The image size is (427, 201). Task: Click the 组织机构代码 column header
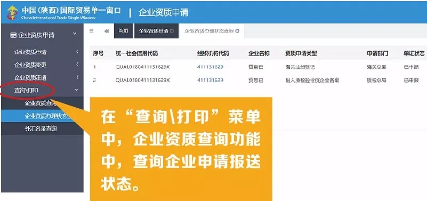pos(213,54)
